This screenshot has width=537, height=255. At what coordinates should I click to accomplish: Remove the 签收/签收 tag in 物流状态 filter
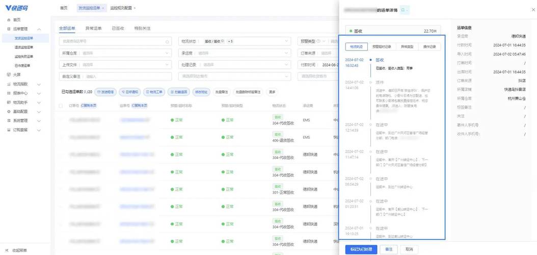pyautogui.click(x=223, y=41)
